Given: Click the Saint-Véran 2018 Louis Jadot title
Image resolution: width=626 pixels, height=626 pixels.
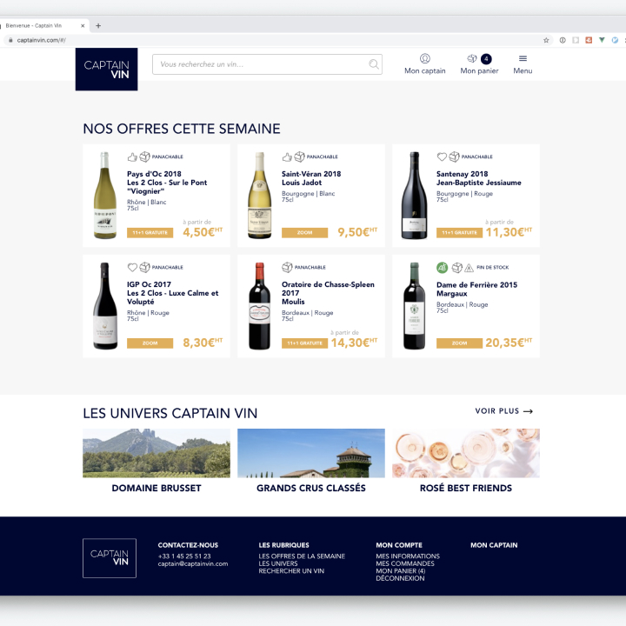Looking at the screenshot, I should click(x=311, y=178).
